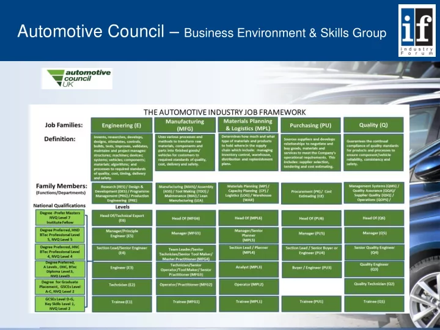The width and height of the screenshot is (440, 330).
Task: Click the Engineering definition text box
Action: 122,158
